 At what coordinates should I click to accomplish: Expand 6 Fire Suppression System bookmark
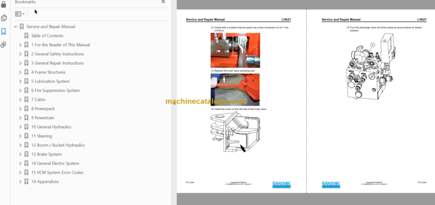[20, 91]
